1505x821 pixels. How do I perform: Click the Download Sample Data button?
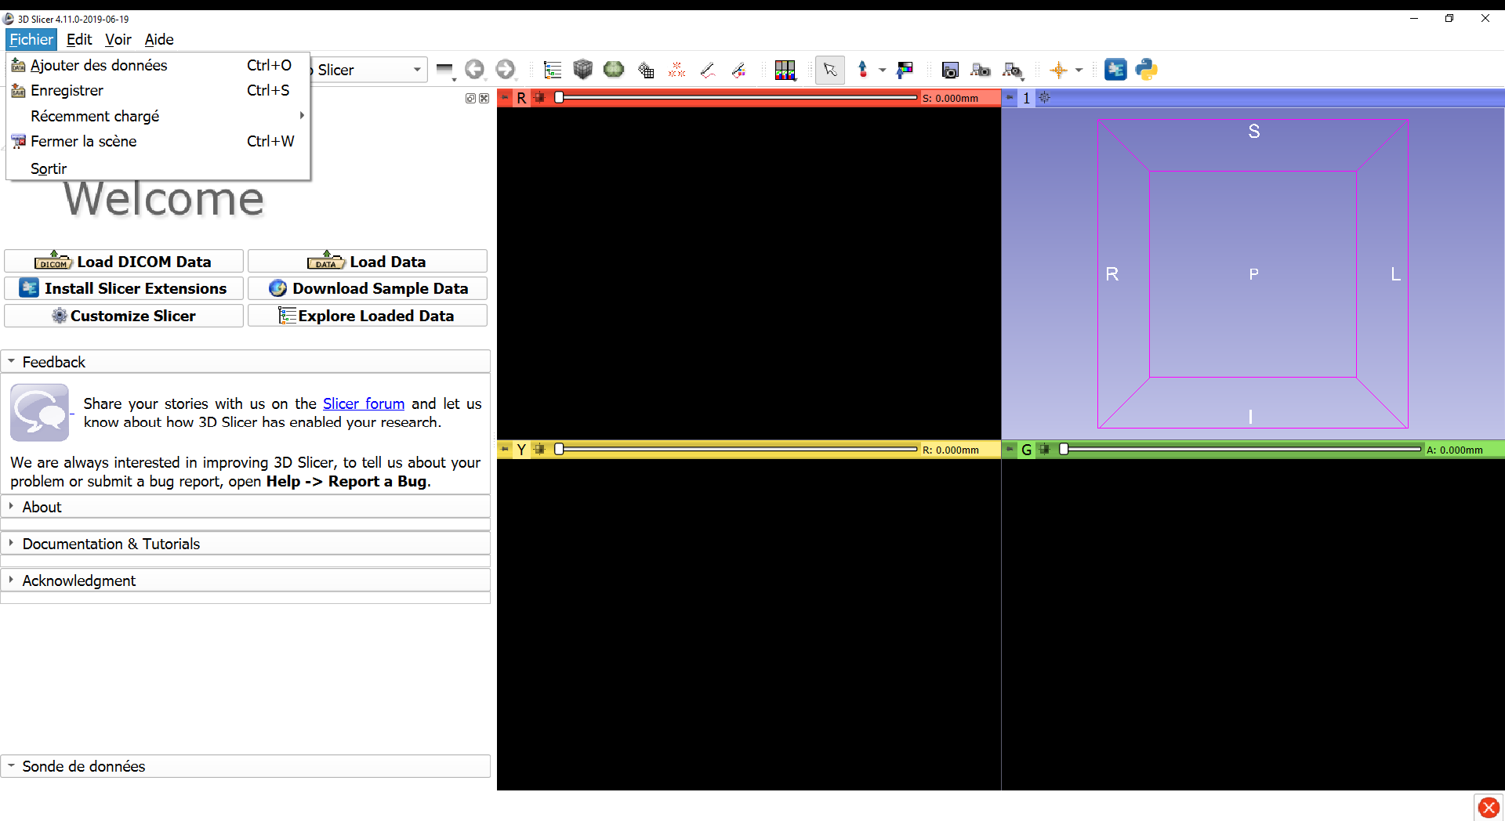tap(368, 288)
